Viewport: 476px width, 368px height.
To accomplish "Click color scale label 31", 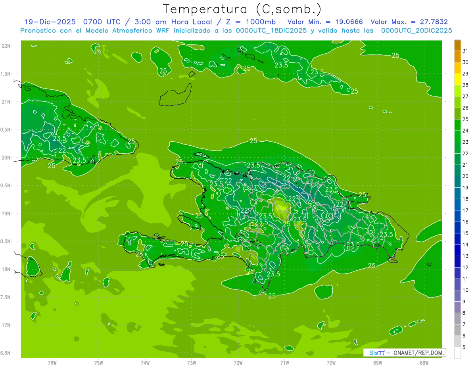I will 466,51.
